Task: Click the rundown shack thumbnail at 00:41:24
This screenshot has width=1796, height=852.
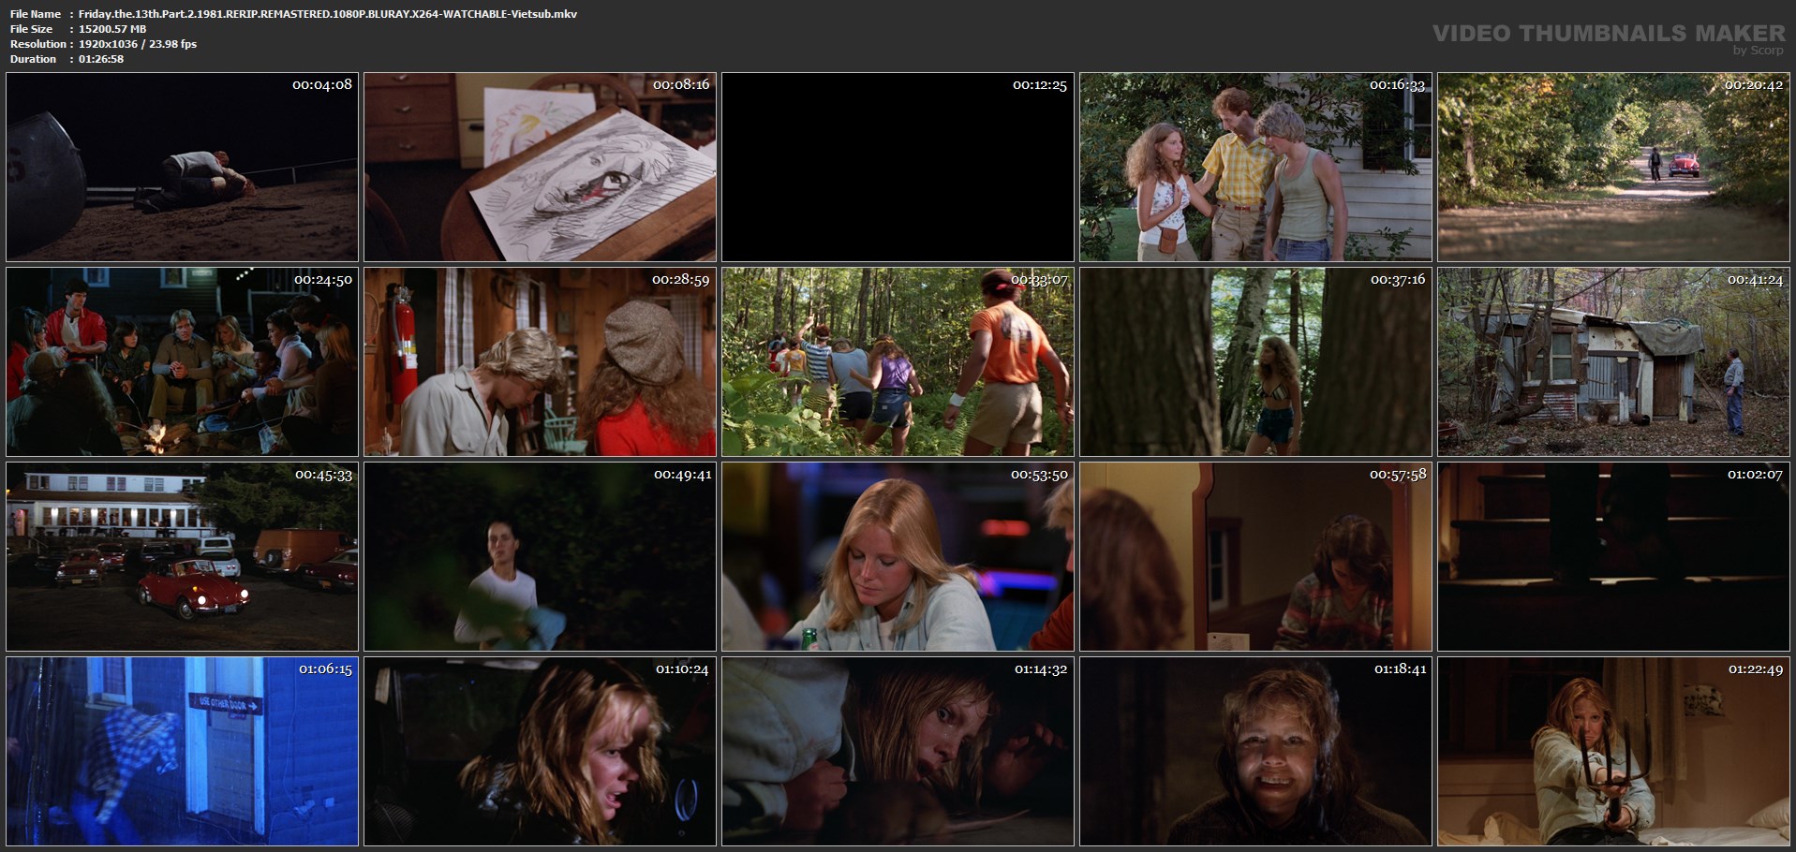Action: 1613,362
